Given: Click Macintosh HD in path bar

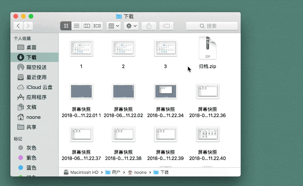Looking at the screenshot, I should [x=82, y=173].
